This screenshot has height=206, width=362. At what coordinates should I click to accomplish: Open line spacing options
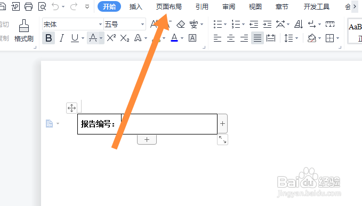click(x=288, y=38)
